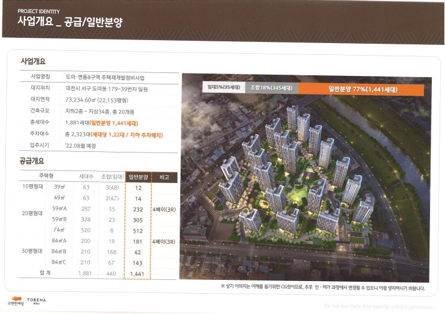Select the value 73,234.60㎡ (22,153평형)
The height and width of the screenshot is (314, 445).
[x=97, y=100]
